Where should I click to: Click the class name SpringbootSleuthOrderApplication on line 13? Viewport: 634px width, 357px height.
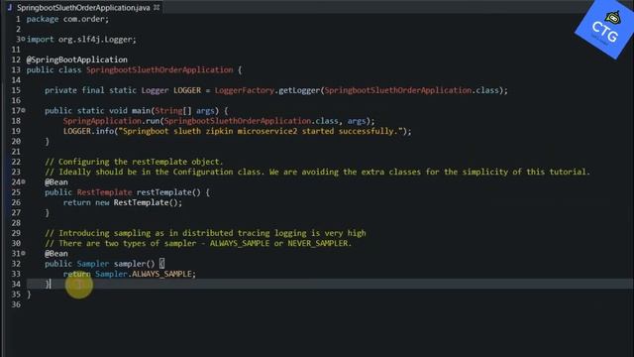[159, 69]
